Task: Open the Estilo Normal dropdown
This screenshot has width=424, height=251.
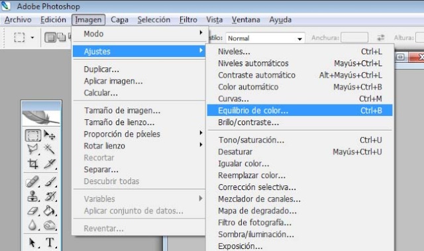Action: click(265, 38)
